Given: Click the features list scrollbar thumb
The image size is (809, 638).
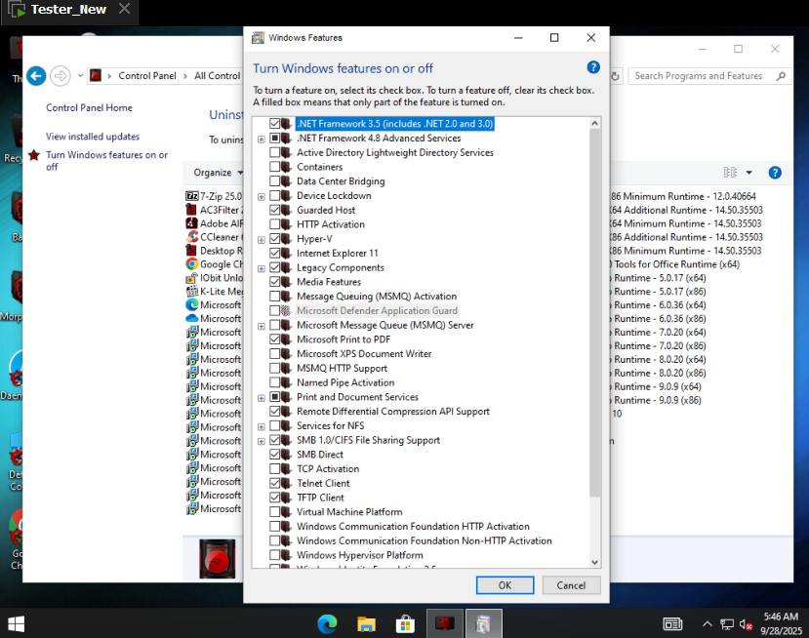Looking at the screenshot, I should 594,312.
